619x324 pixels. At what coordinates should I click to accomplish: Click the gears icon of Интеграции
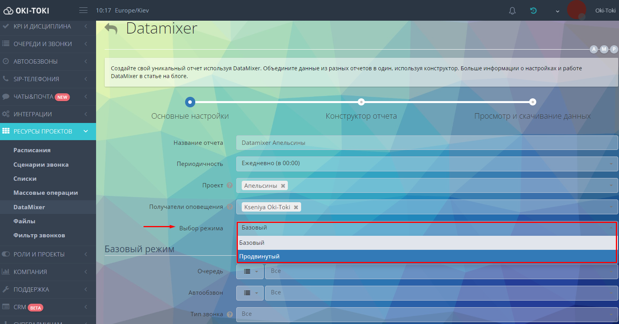point(6,114)
